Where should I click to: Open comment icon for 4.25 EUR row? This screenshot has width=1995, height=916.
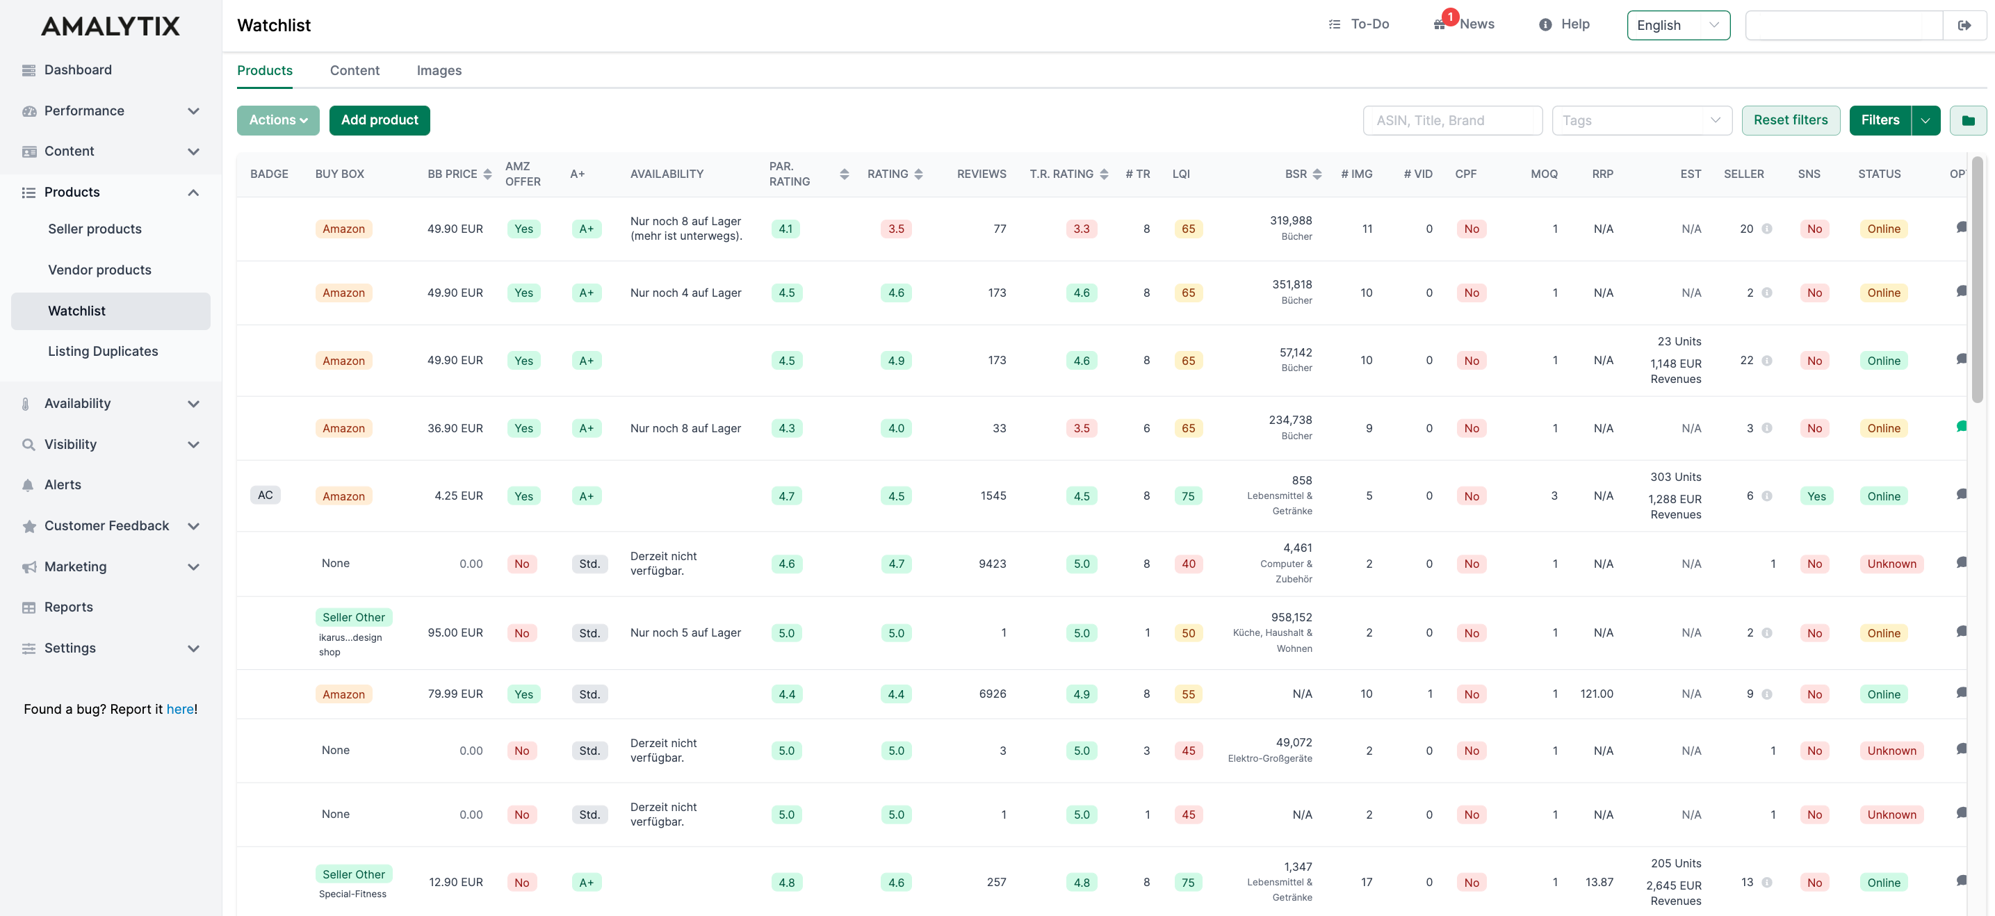tap(1961, 495)
